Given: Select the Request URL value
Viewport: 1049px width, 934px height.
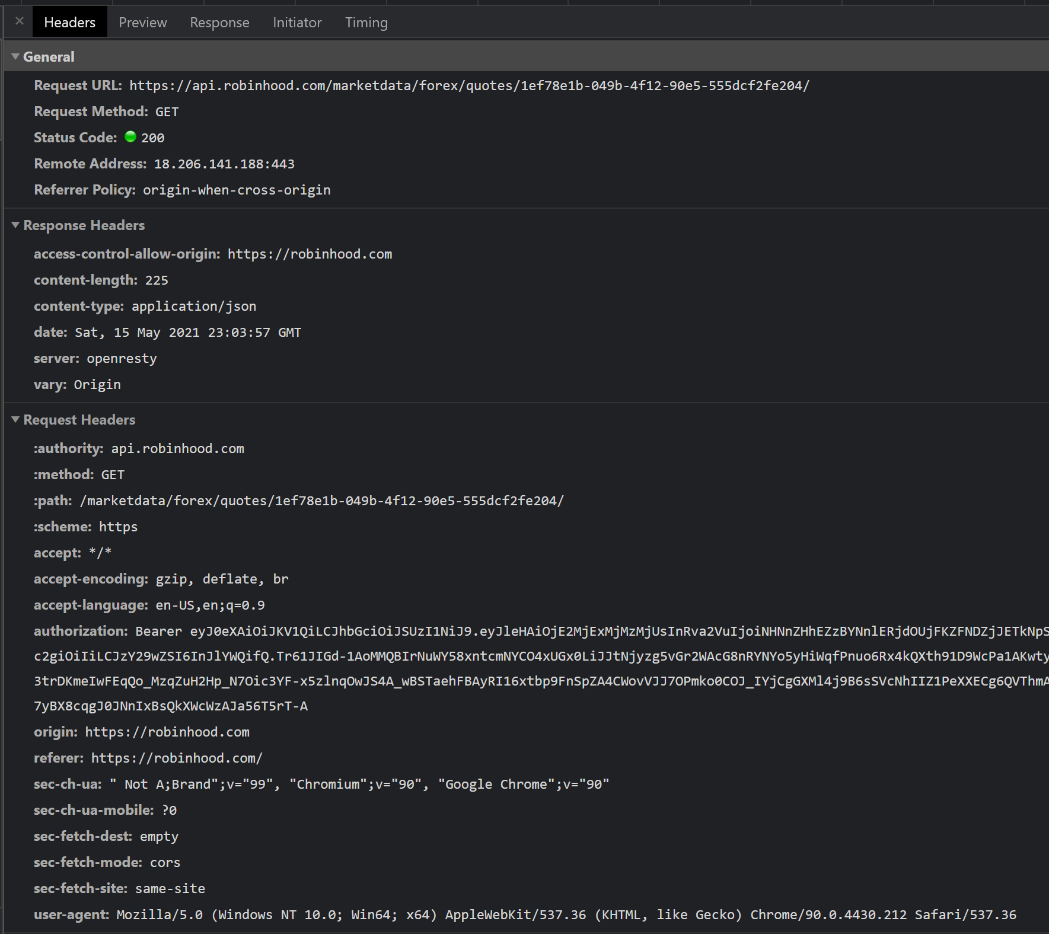Looking at the screenshot, I should click(469, 85).
